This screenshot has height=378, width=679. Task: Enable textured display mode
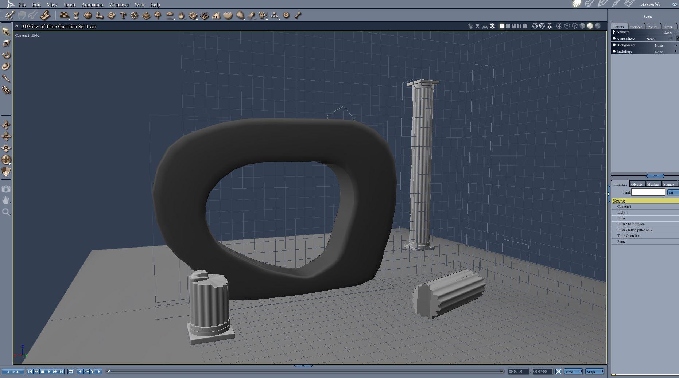pyautogui.click(x=598, y=26)
